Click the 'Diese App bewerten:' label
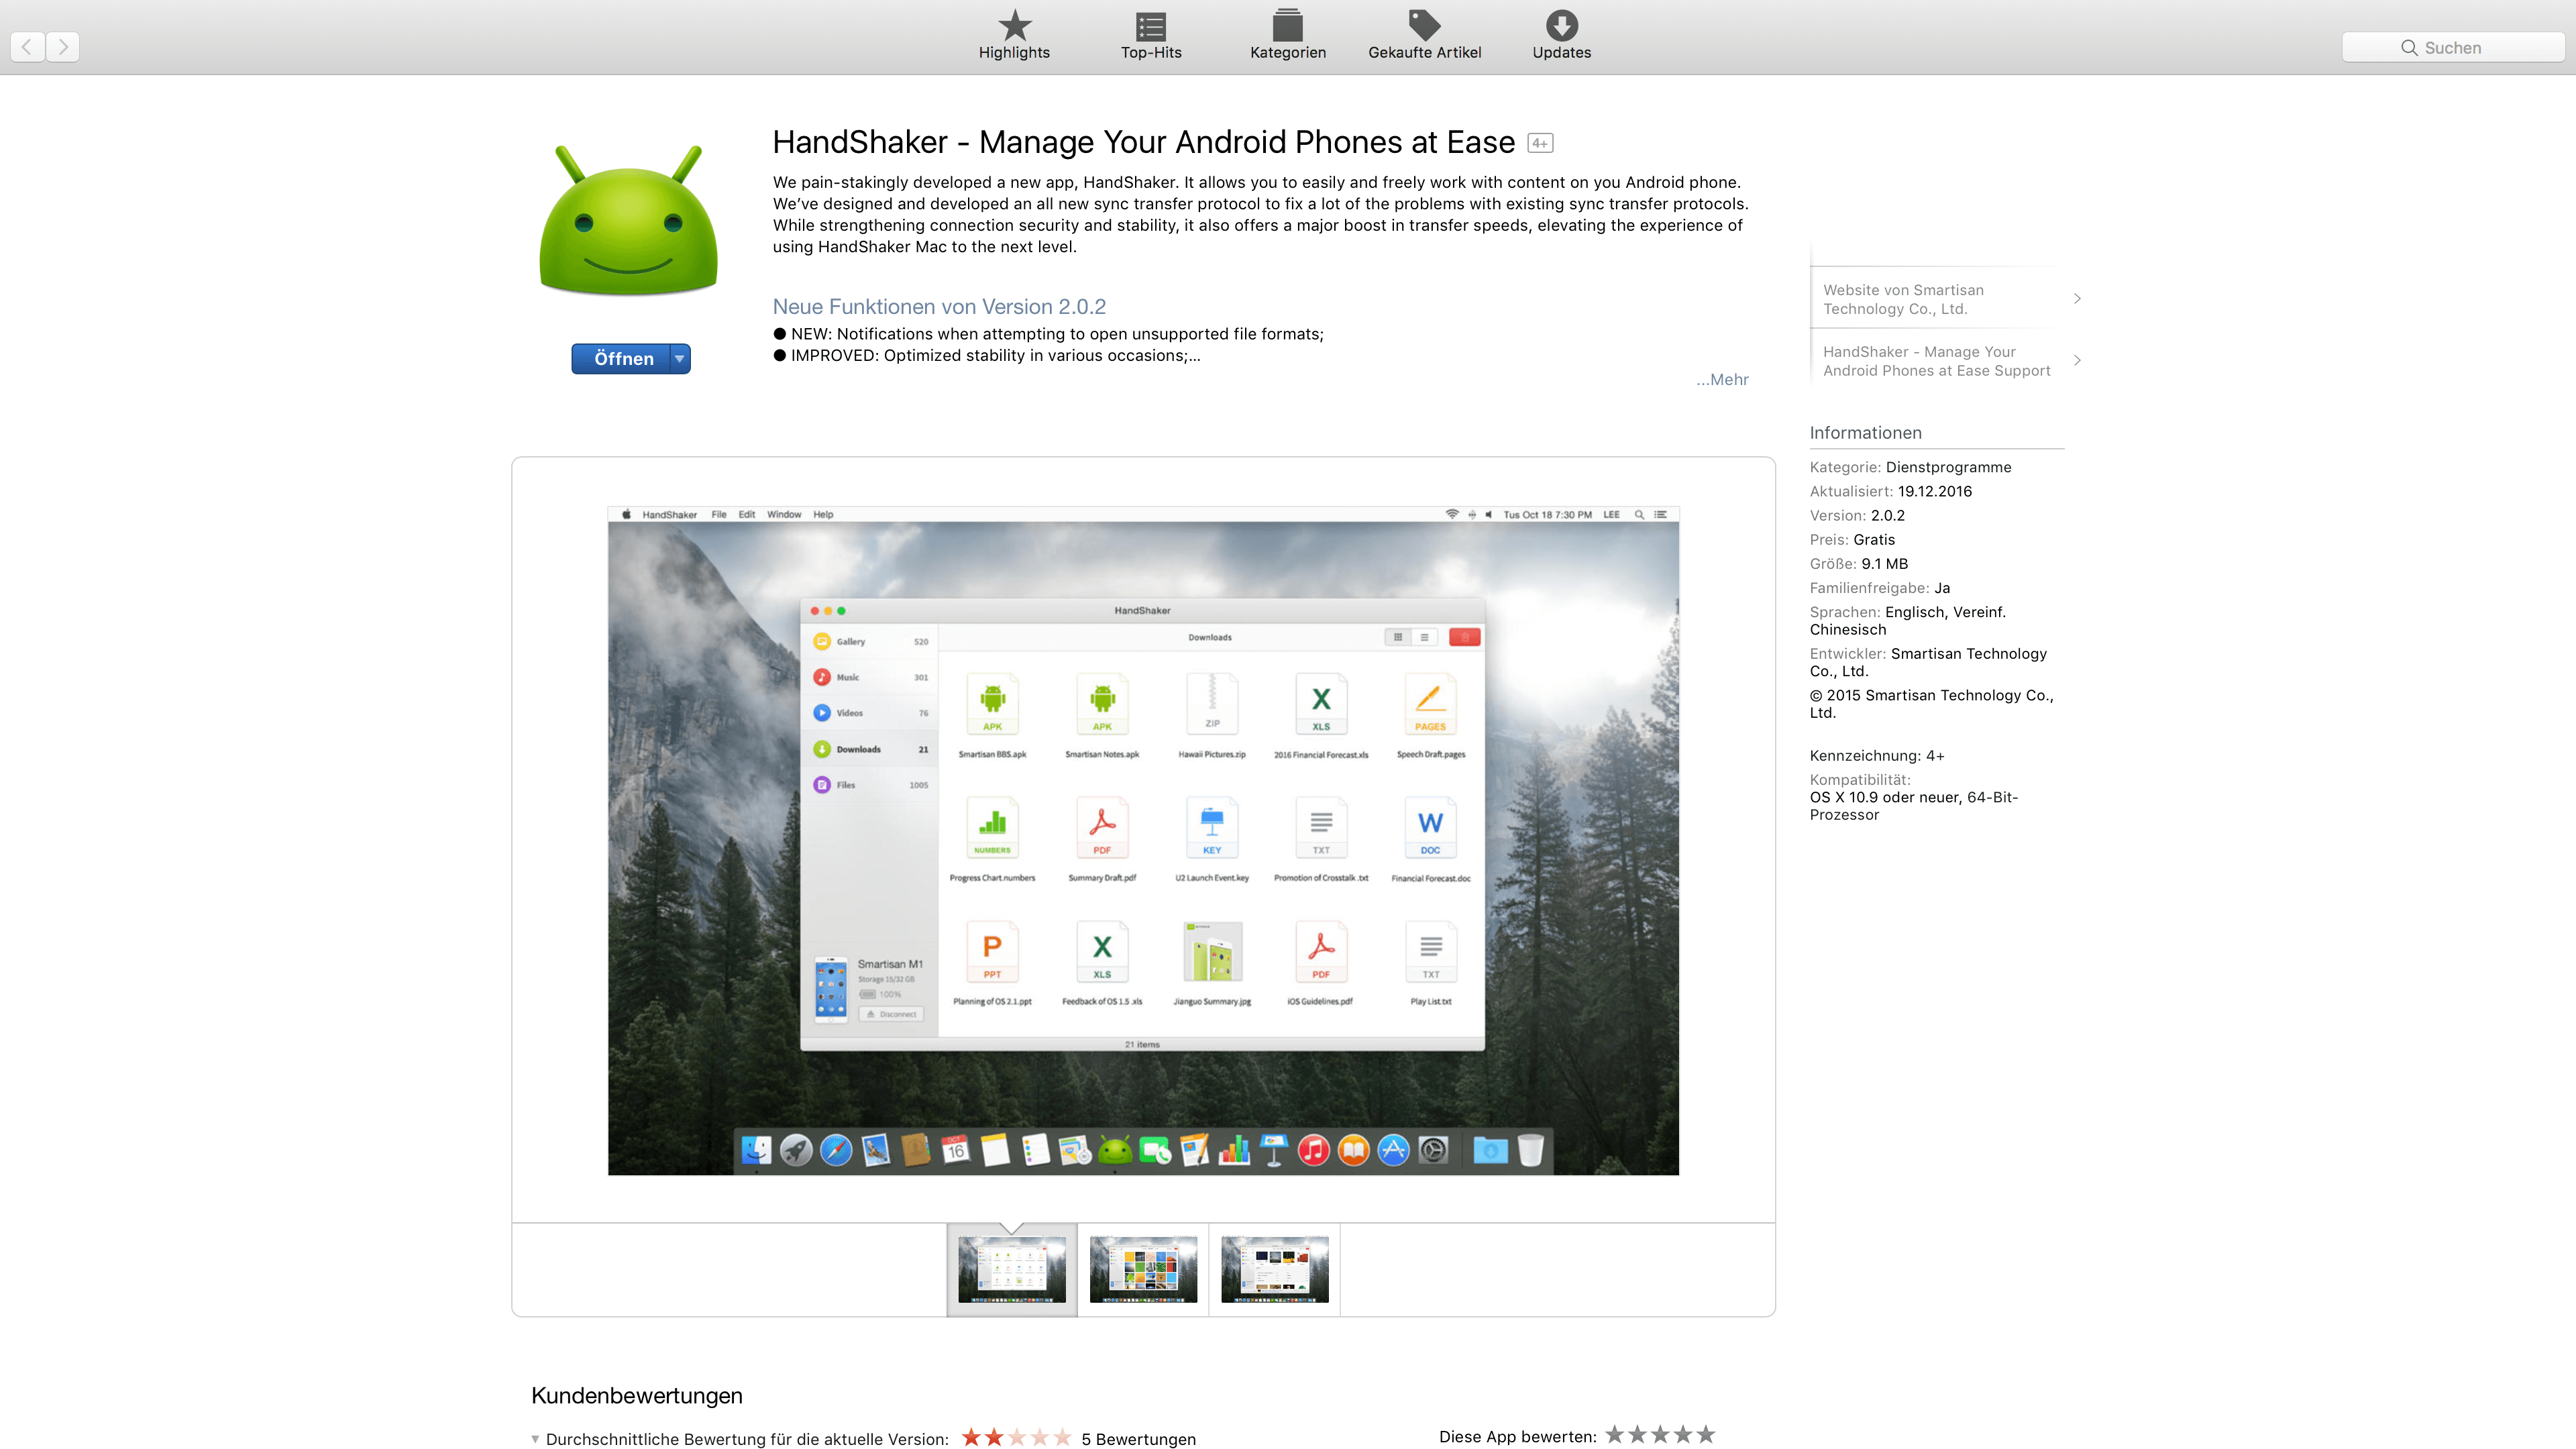This screenshot has width=2576, height=1449. tap(1517, 1437)
